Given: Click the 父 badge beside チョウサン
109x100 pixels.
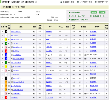Looking at the screenshot, I should (12, 51).
